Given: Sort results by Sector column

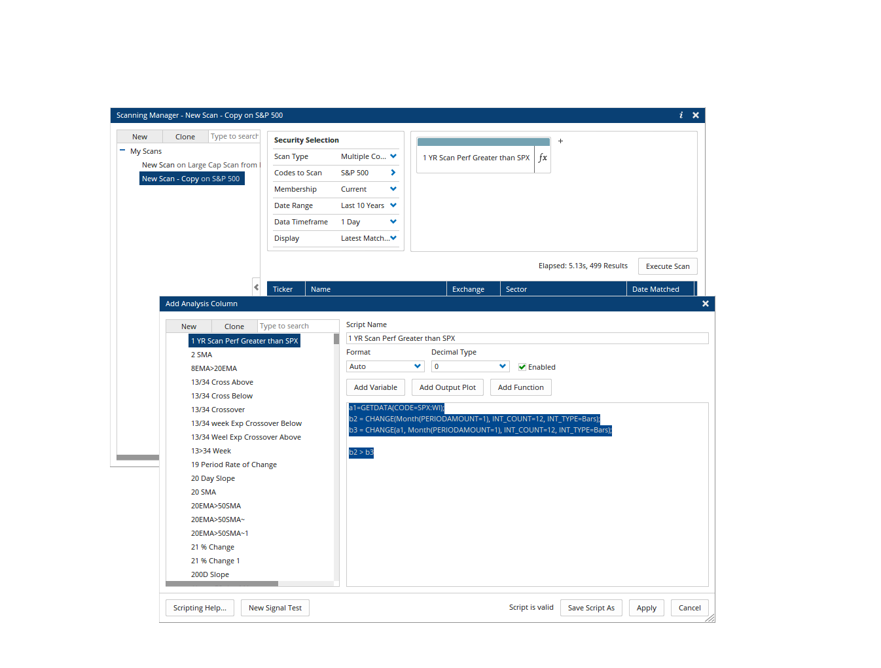Looking at the screenshot, I should [x=563, y=289].
